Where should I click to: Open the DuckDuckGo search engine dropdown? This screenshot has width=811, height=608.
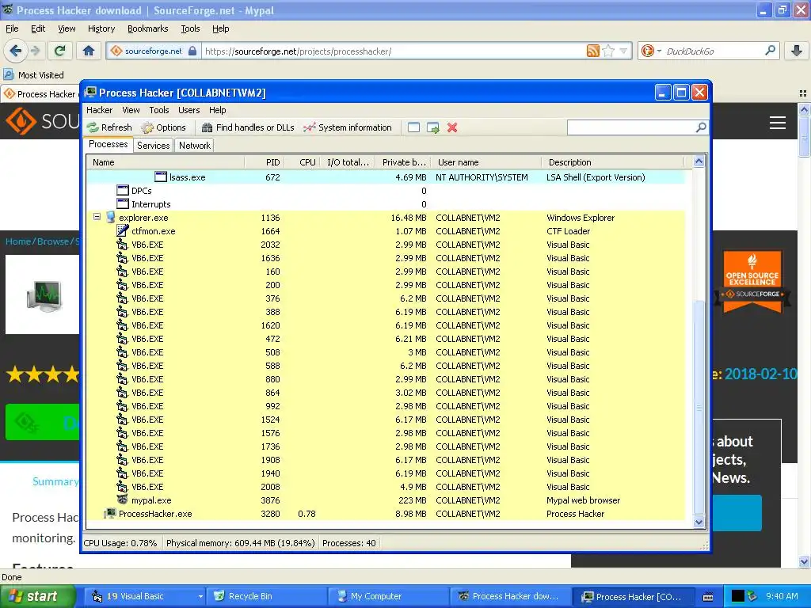[651, 51]
